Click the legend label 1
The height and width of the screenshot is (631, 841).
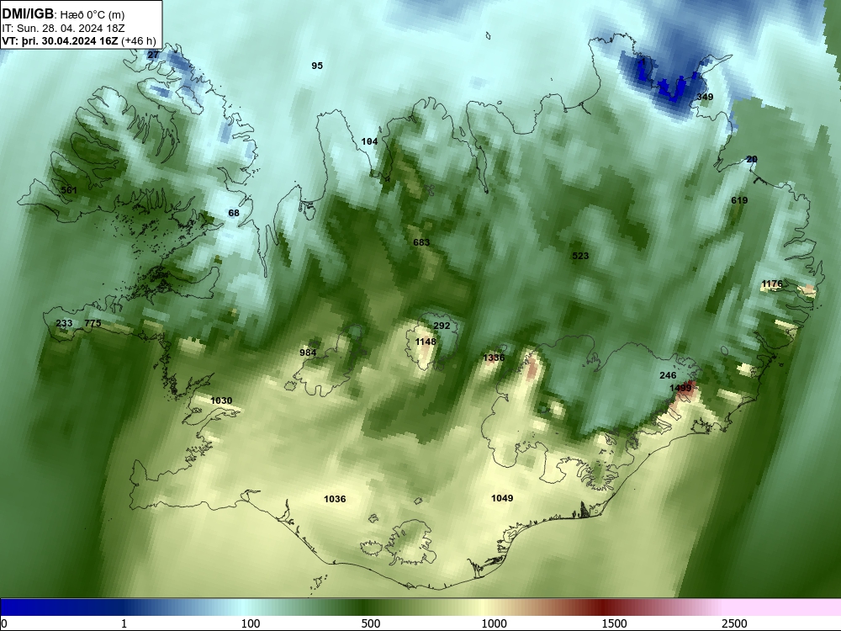124,623
